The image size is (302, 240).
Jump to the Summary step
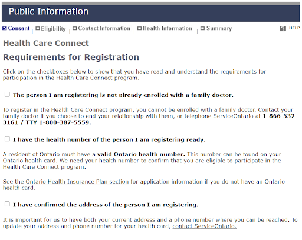click(216, 28)
